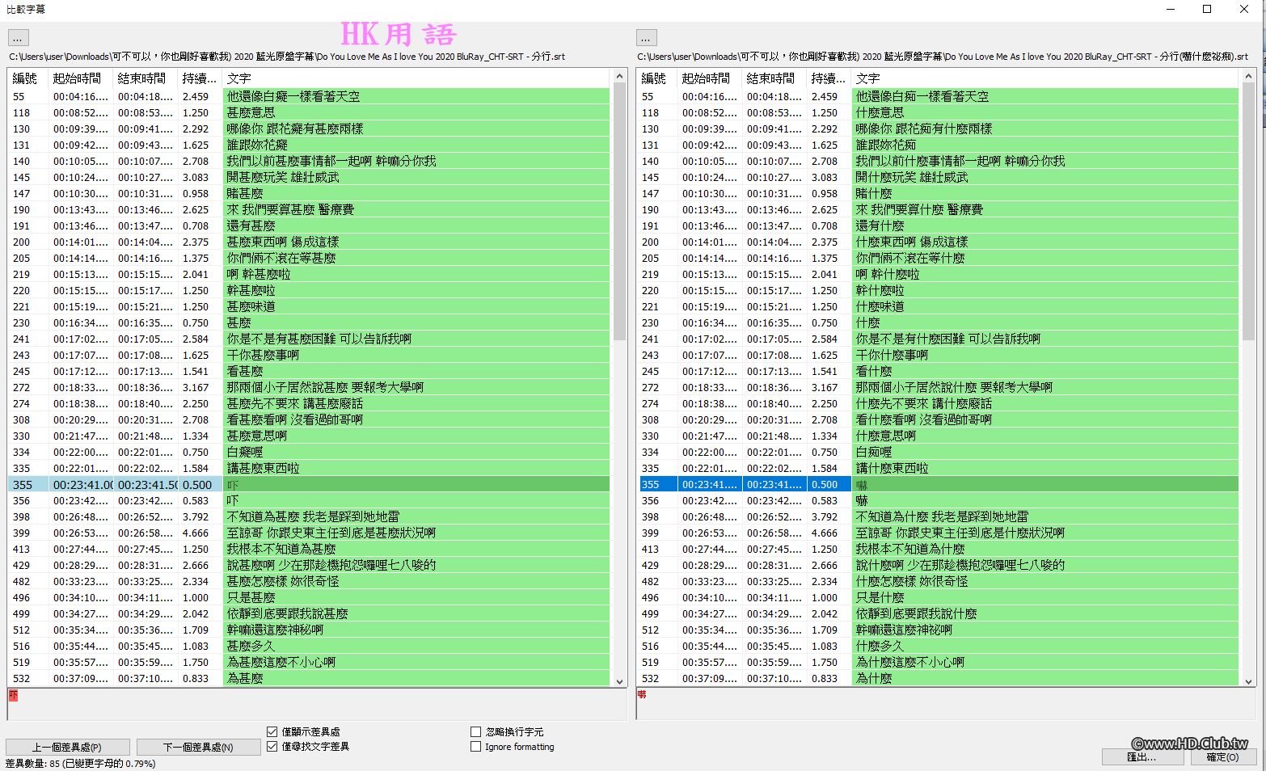
Task: Open file browser for the left subtitle file
Action: point(18,37)
